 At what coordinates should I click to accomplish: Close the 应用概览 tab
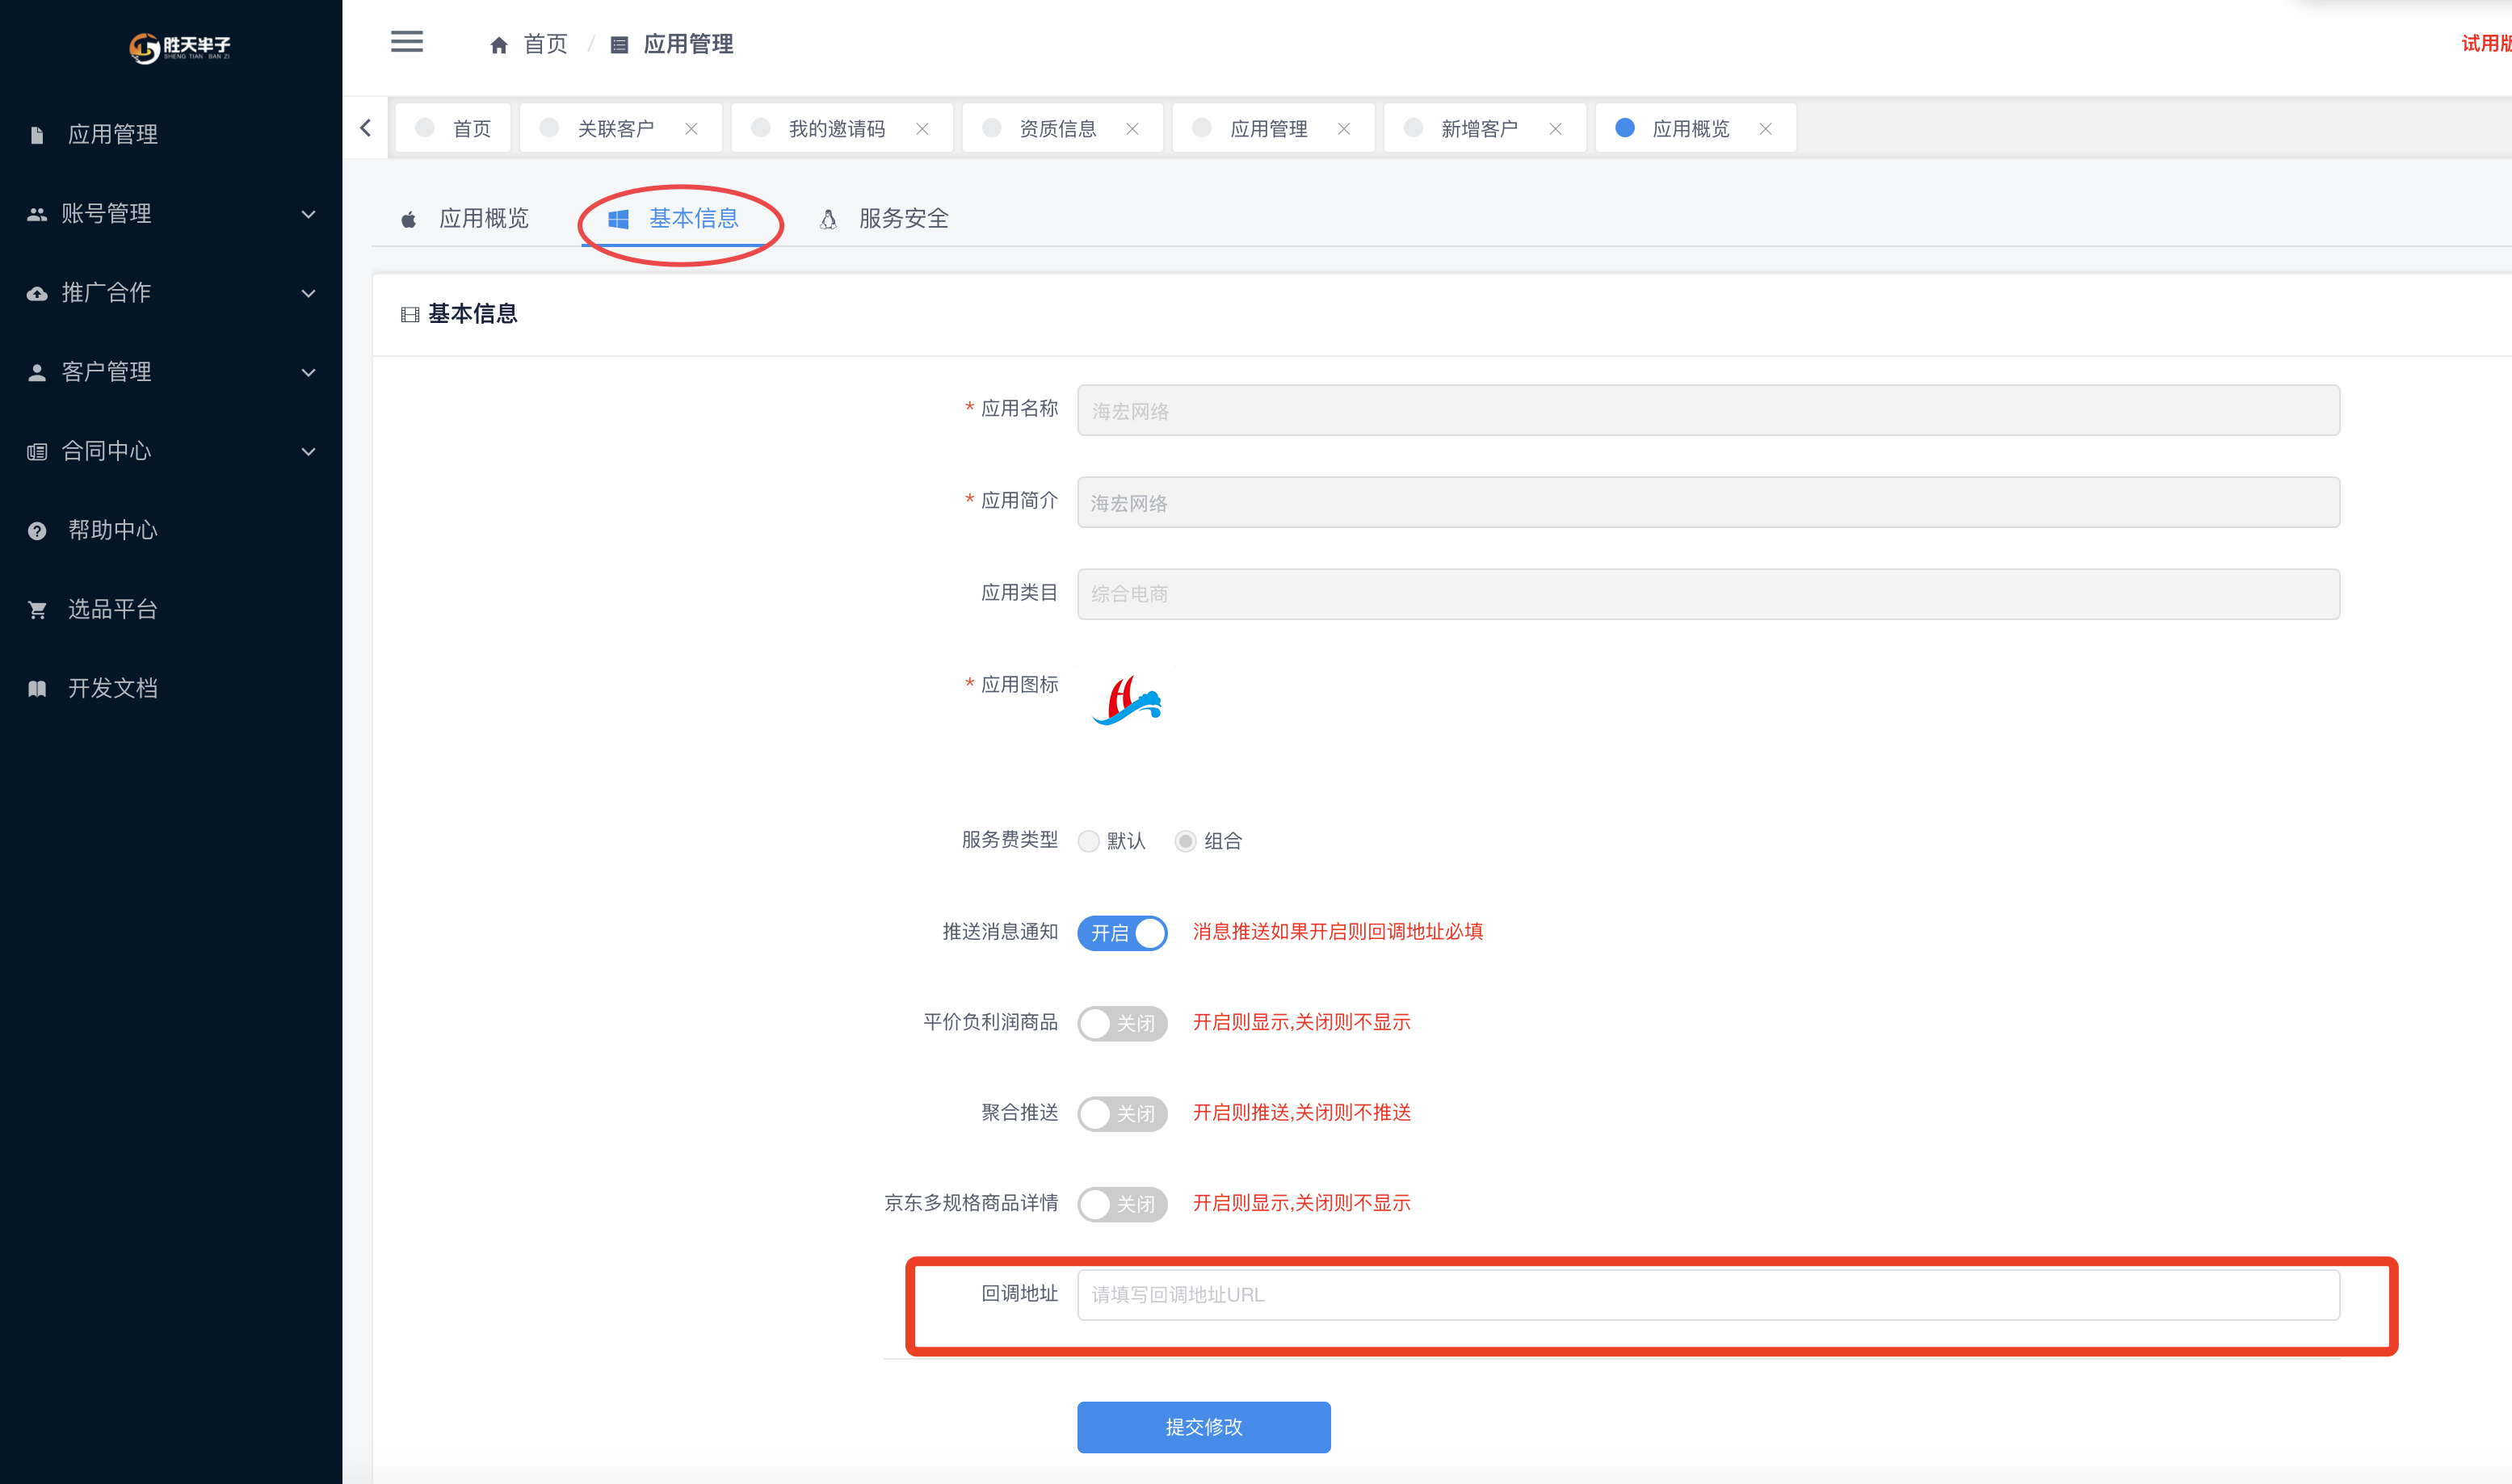[x=1766, y=129]
